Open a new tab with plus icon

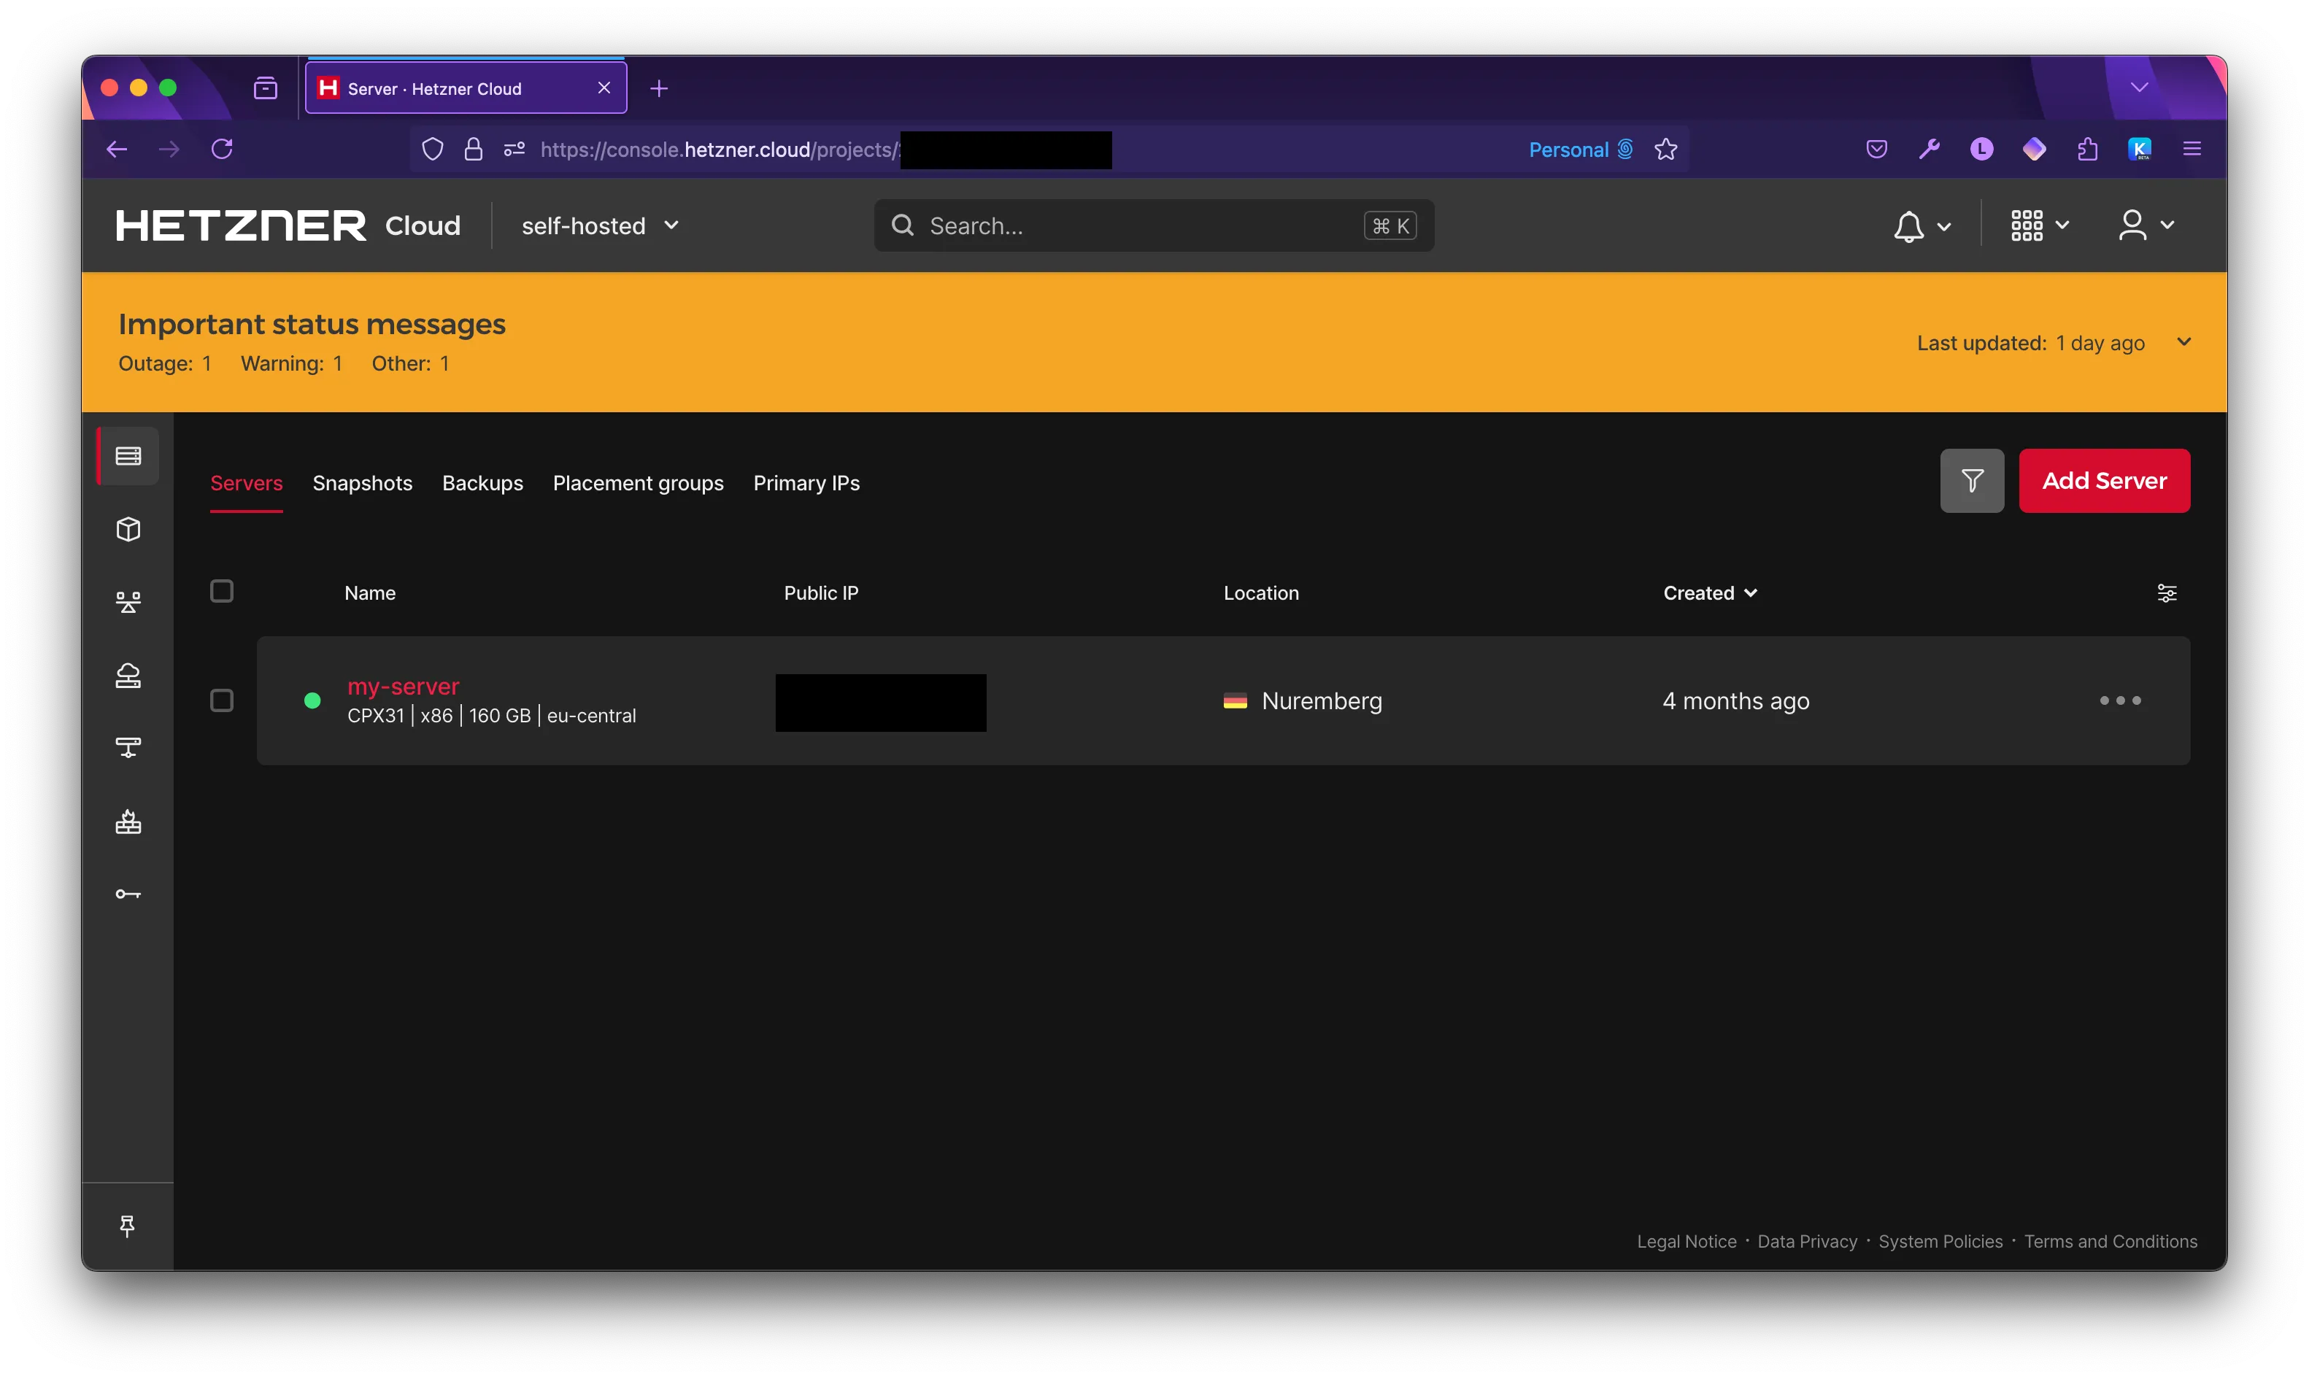[x=659, y=88]
